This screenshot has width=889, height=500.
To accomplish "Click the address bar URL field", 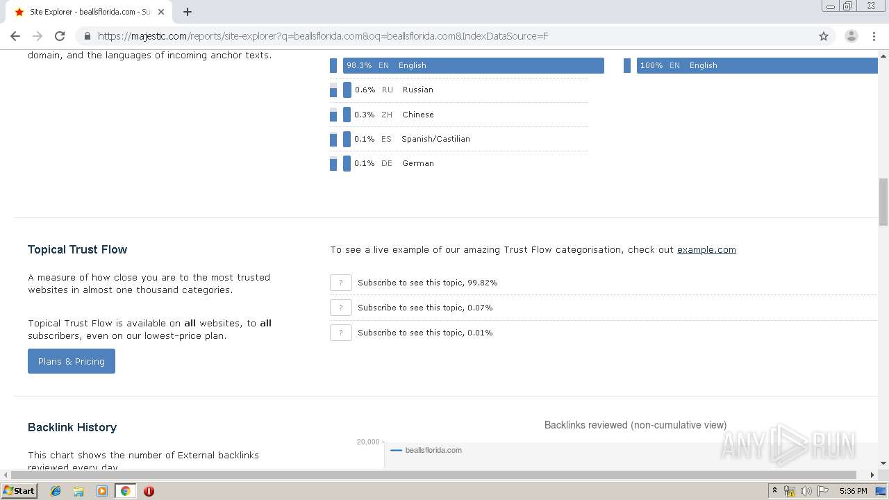I will [444, 36].
